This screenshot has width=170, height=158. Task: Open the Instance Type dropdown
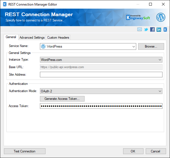[x=101, y=60]
